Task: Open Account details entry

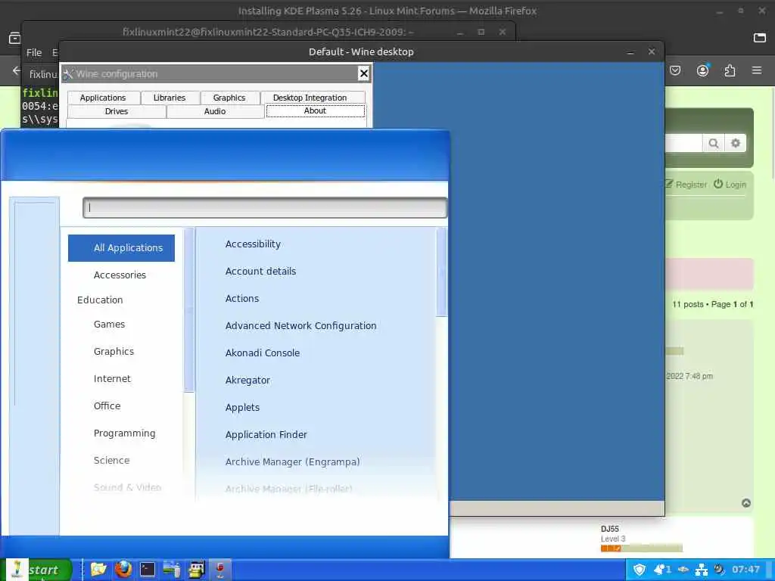Action: point(260,272)
